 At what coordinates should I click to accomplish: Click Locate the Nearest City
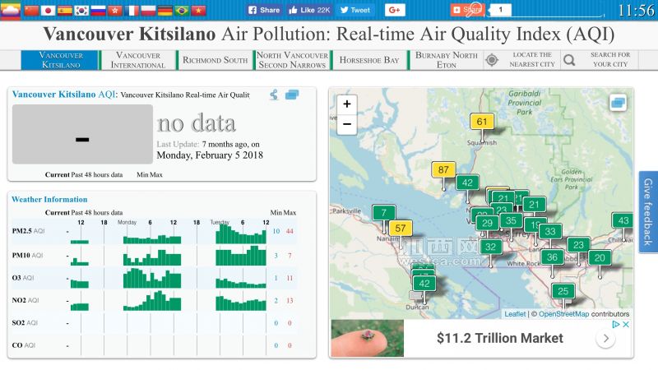tap(522, 60)
